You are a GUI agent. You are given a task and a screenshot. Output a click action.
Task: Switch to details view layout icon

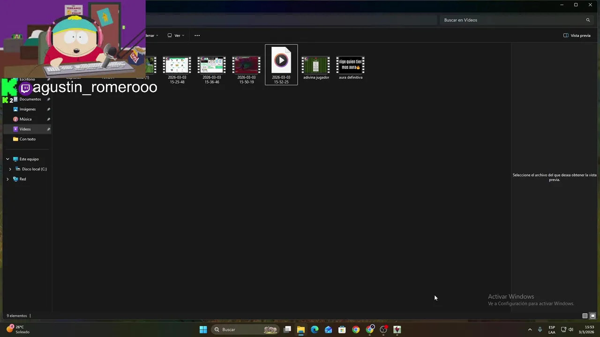pyautogui.click(x=585, y=316)
